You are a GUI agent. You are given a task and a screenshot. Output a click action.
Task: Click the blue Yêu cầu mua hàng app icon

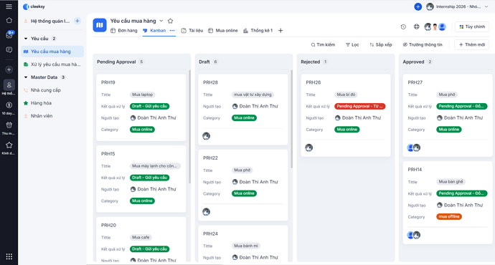(100, 25)
